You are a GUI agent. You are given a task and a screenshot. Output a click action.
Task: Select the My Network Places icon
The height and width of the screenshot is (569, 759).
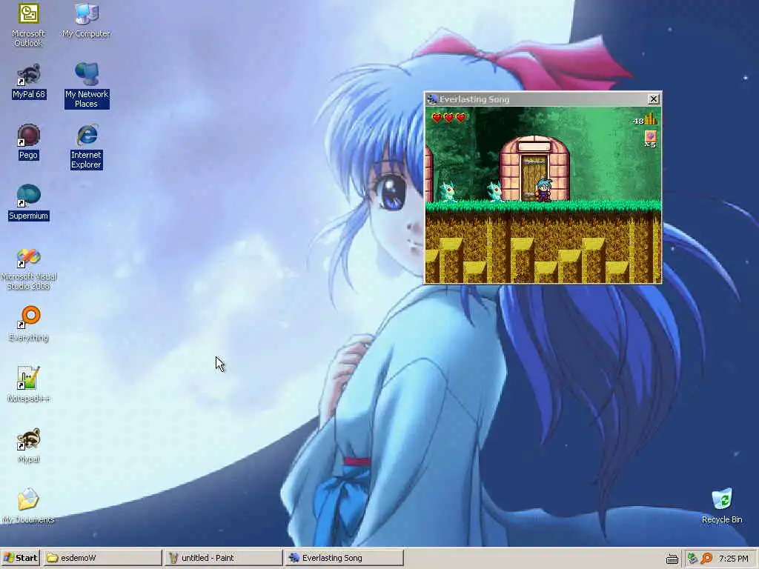coord(87,86)
